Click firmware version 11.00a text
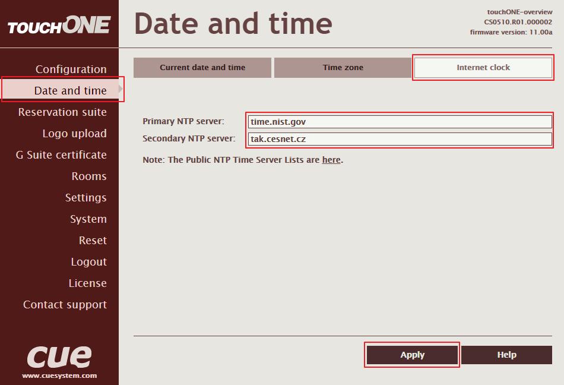Viewport: 564px width, 385px height. pyautogui.click(x=511, y=32)
